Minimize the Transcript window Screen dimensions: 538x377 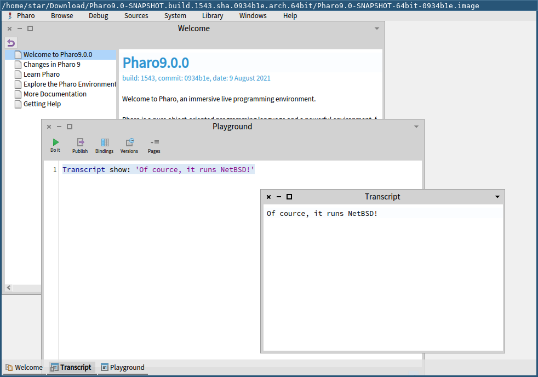279,197
